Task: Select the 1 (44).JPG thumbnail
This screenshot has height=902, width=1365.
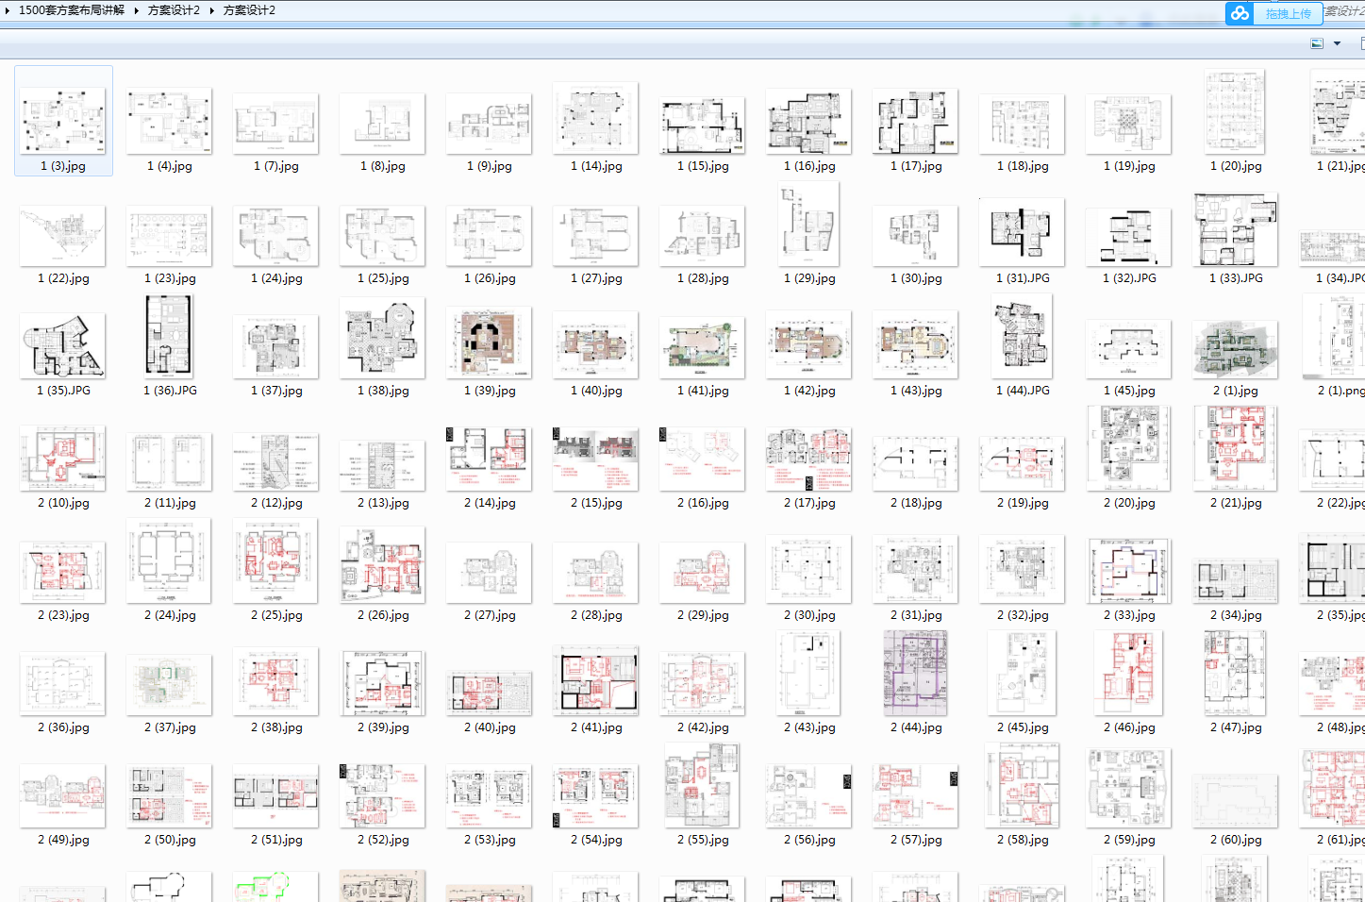Action: pos(1023,336)
